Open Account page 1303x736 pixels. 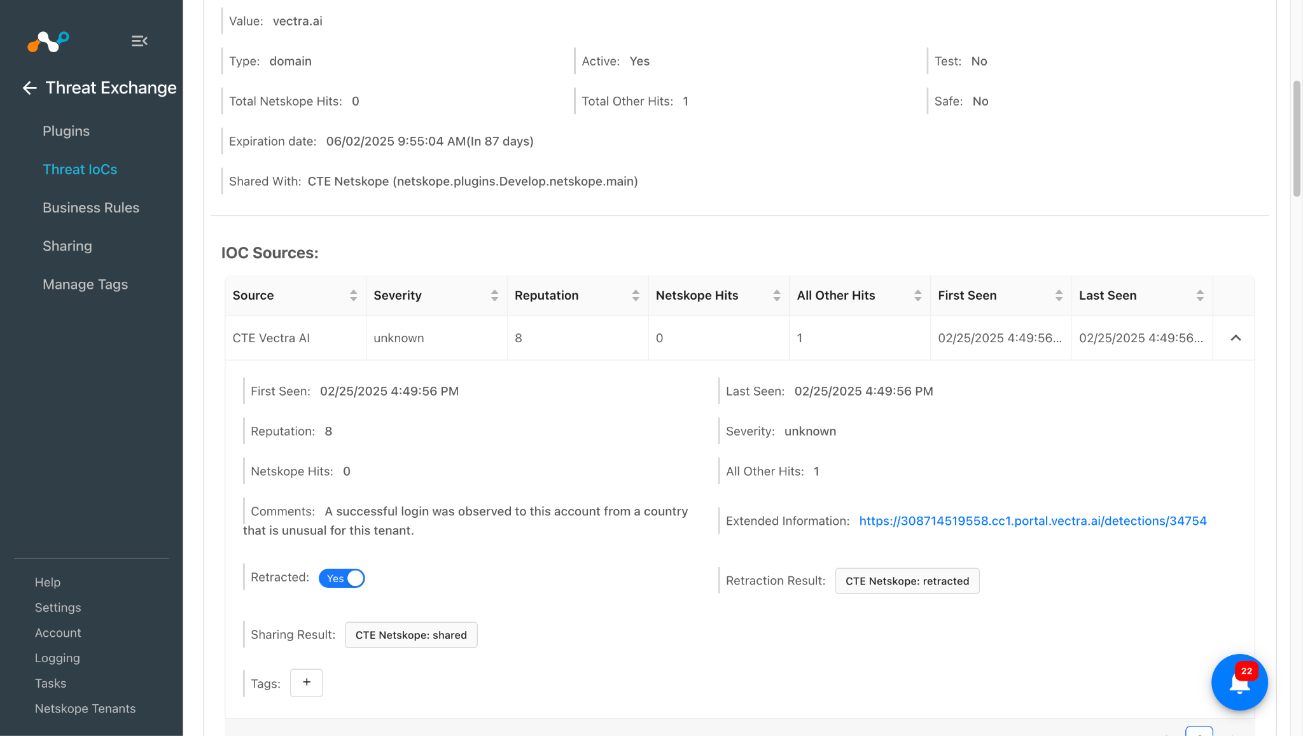click(58, 633)
